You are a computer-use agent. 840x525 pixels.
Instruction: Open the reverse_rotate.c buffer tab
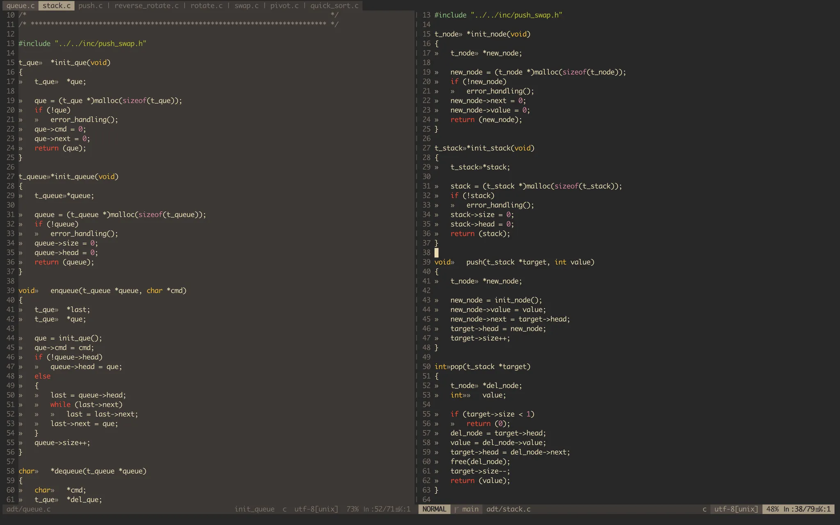click(146, 6)
